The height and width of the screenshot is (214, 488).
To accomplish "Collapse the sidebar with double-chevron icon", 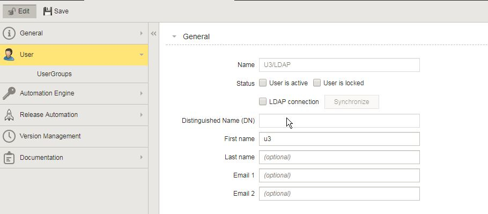I will point(153,34).
